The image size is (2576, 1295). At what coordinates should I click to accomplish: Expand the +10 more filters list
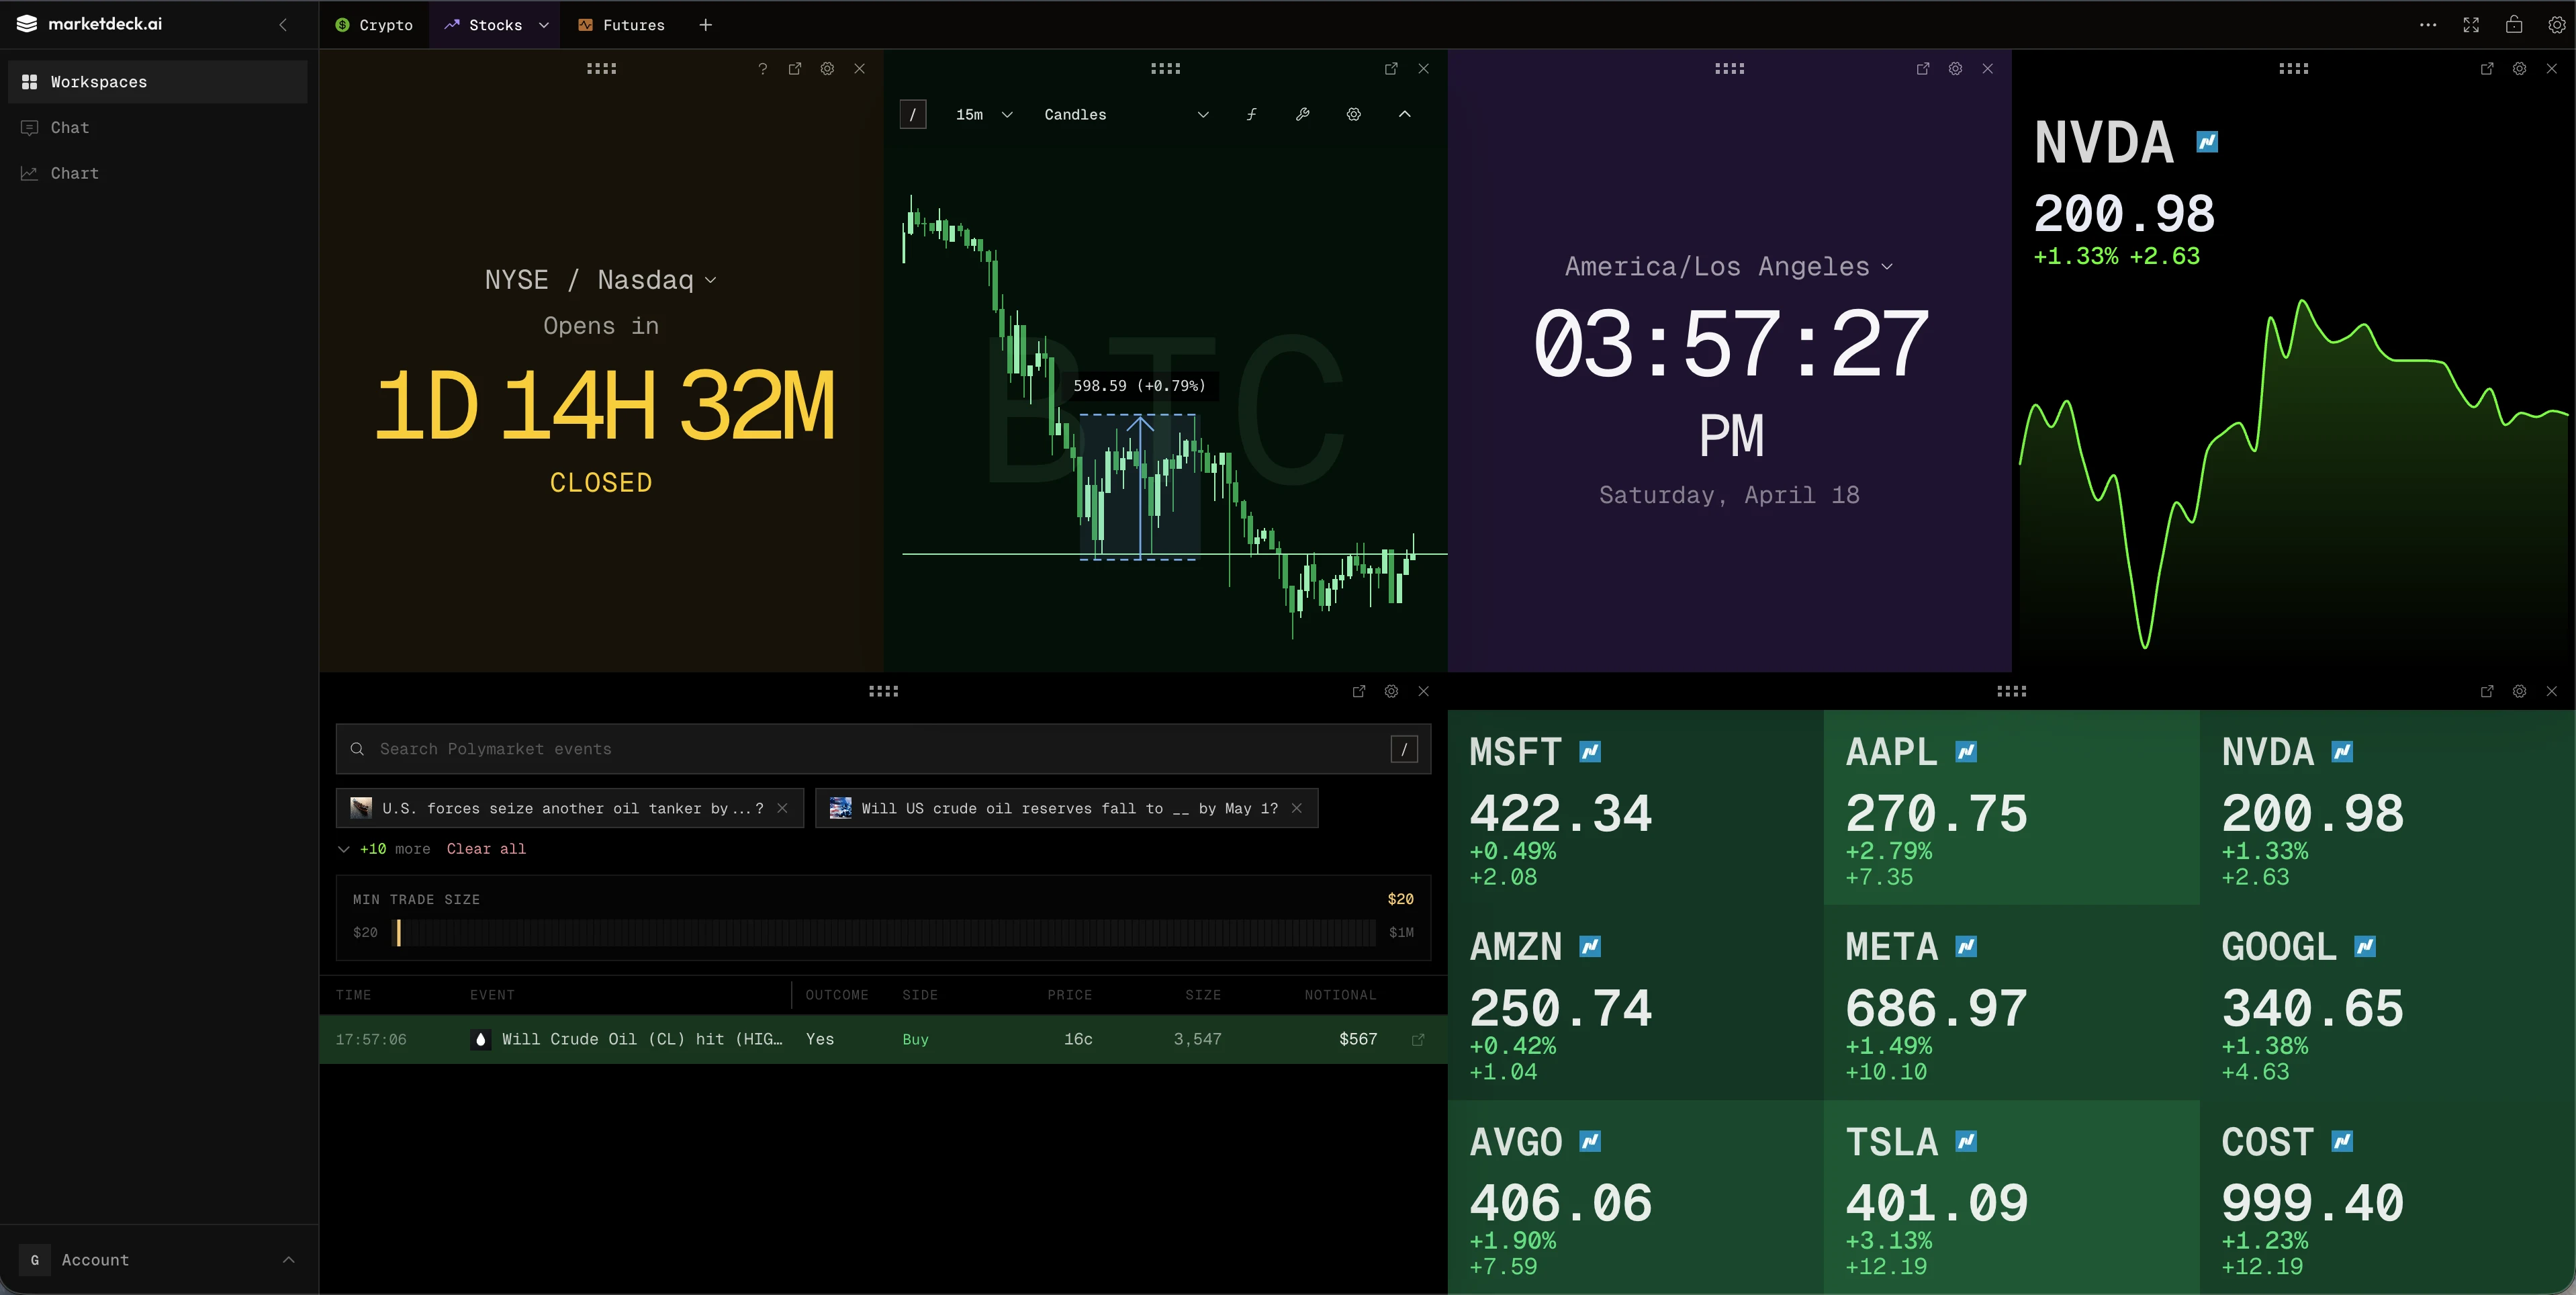tap(384, 849)
